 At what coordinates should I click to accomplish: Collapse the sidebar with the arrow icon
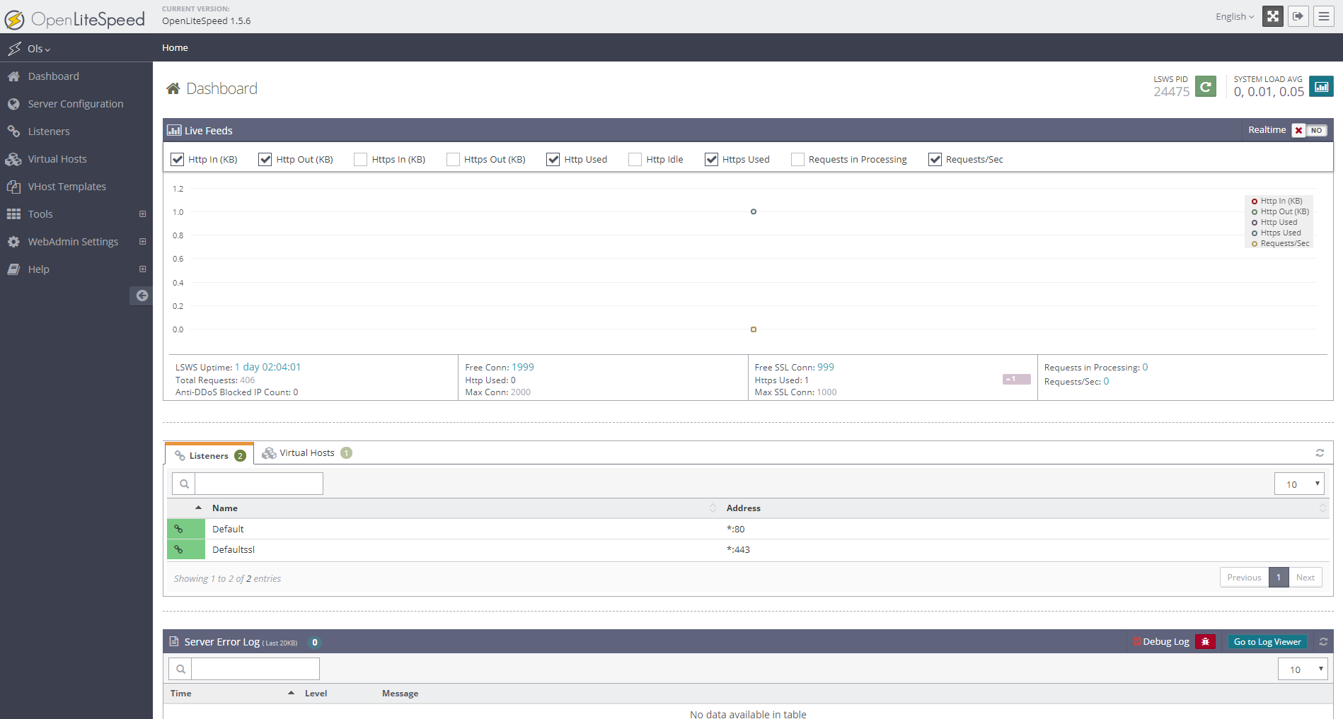[142, 296]
